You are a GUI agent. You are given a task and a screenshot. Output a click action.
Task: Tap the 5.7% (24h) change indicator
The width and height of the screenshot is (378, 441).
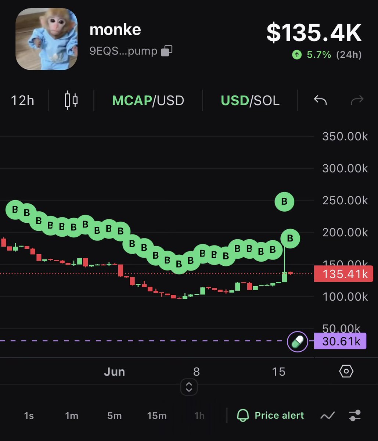tap(327, 55)
